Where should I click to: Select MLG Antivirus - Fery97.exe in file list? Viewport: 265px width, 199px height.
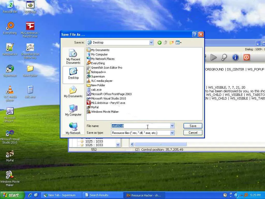point(106,103)
